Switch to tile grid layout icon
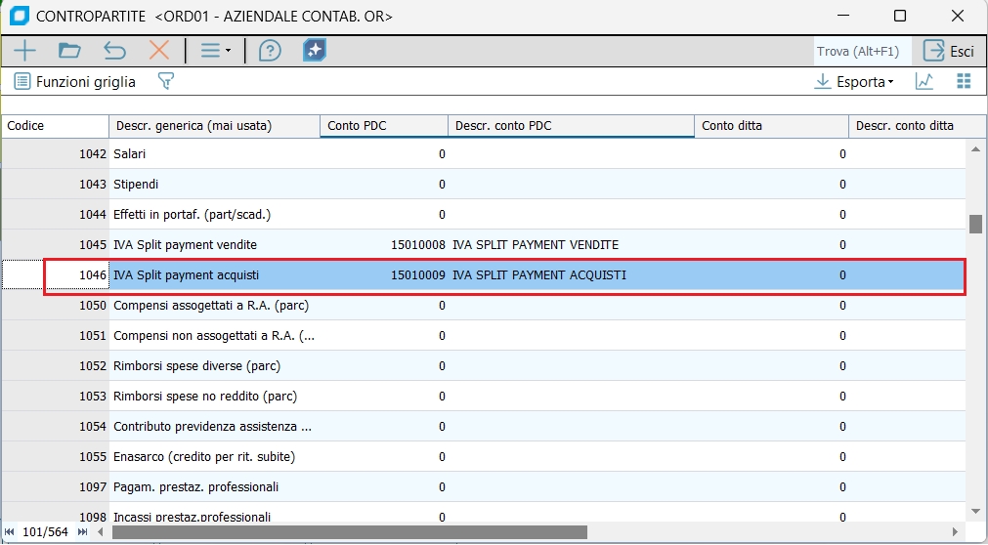Screen dimensions: 988x545 coord(964,81)
